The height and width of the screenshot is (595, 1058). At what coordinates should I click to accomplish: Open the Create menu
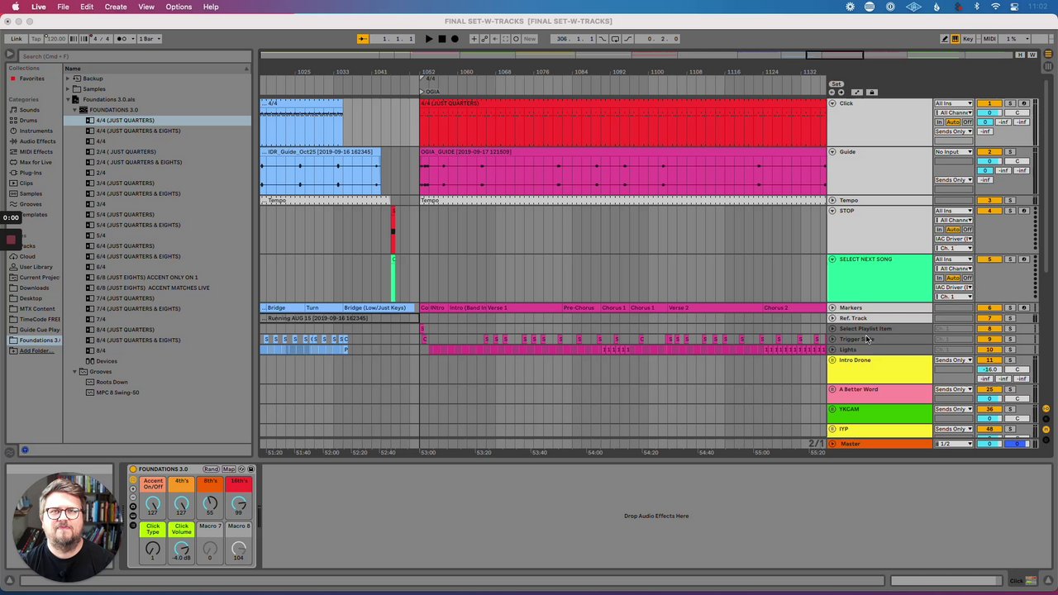pos(116,7)
